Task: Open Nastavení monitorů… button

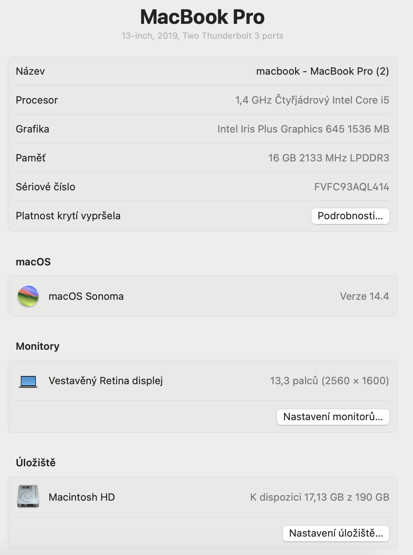Action: coord(333,417)
